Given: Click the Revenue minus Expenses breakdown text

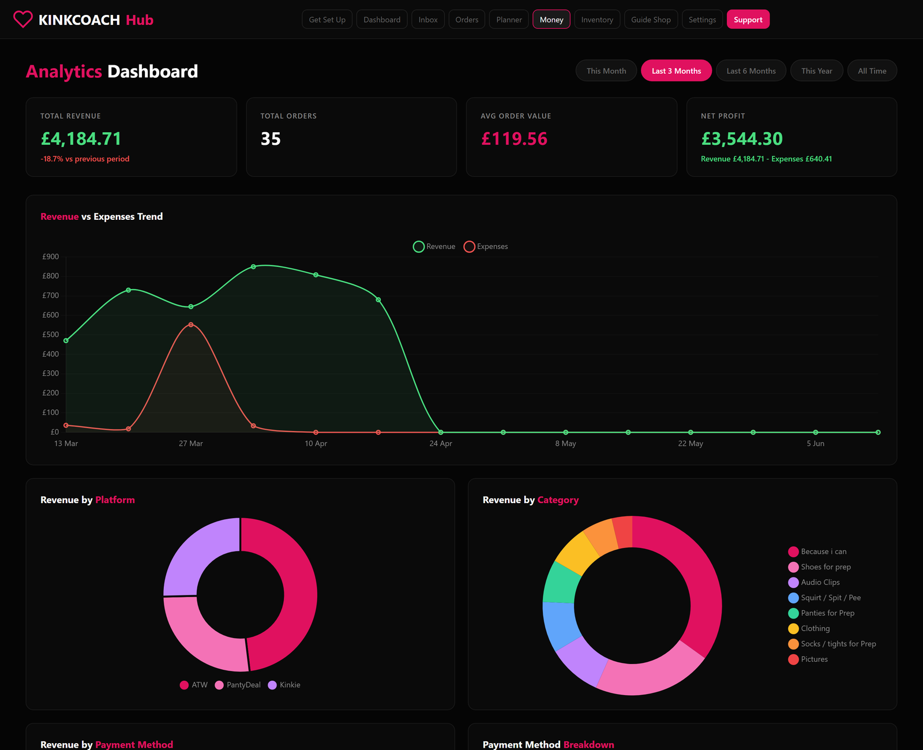Looking at the screenshot, I should (x=766, y=159).
